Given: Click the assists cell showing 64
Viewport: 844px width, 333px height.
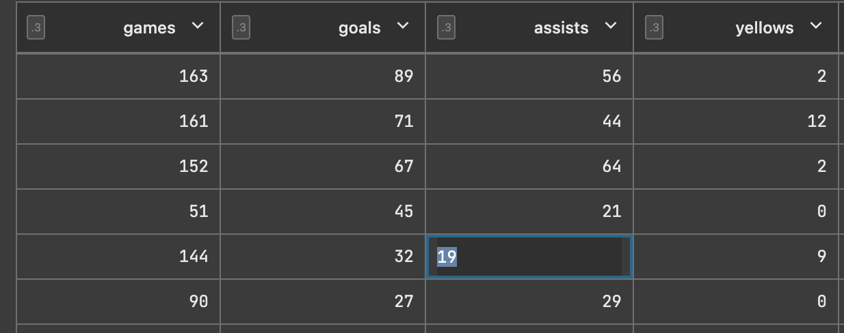Looking at the screenshot, I should pos(529,166).
